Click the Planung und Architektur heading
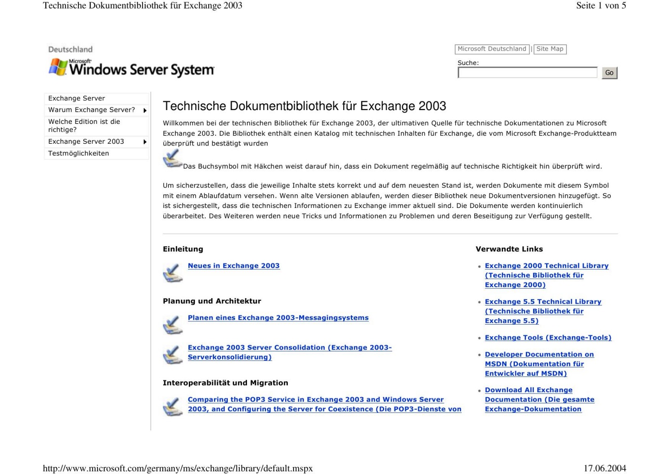670x474 pixels. pyautogui.click(x=212, y=301)
